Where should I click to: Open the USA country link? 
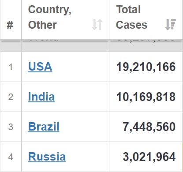[x=40, y=67]
